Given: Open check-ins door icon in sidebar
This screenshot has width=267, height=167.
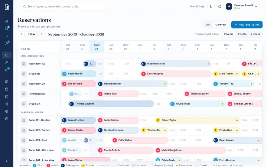Looking at the screenshot, I should pyautogui.click(x=7, y=28).
